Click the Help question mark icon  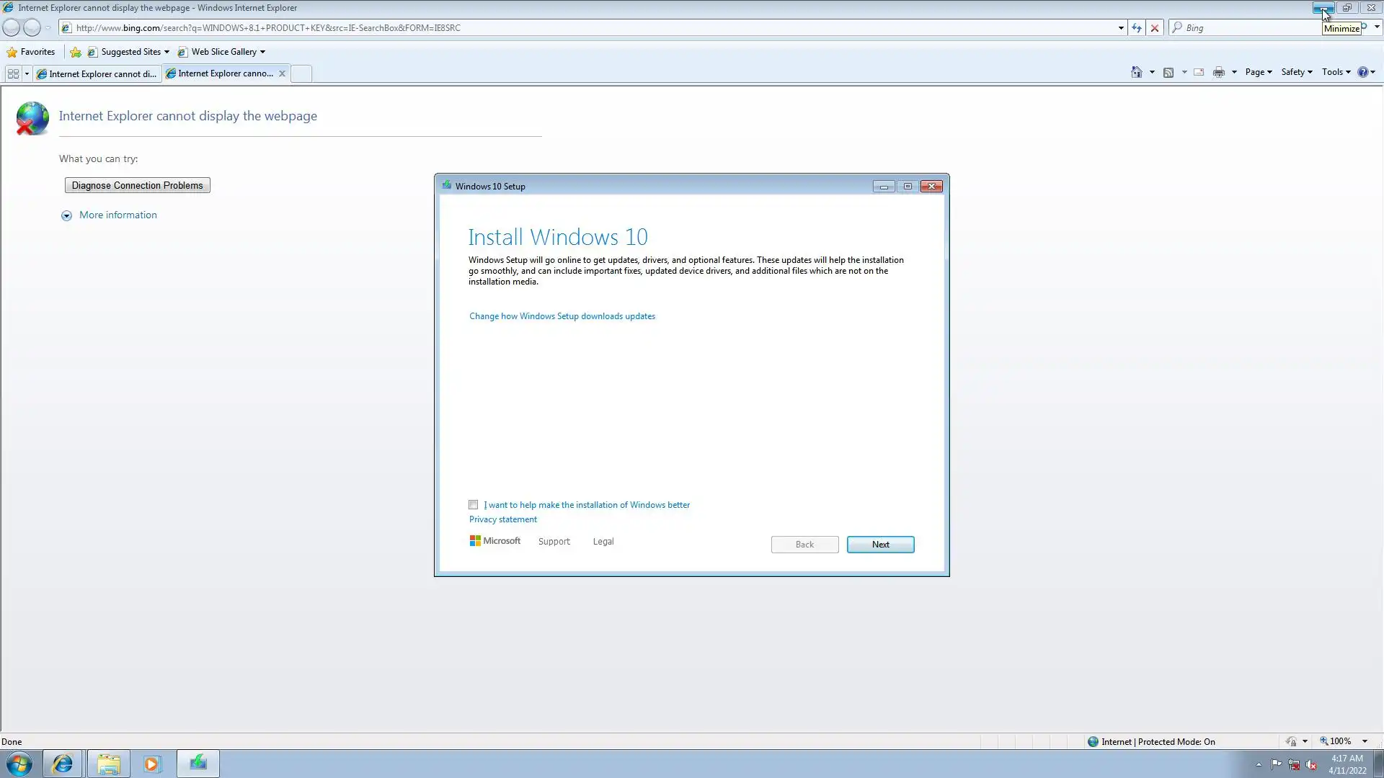[x=1362, y=72]
